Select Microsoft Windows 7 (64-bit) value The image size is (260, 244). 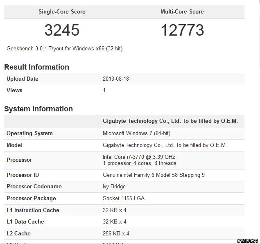136,133
